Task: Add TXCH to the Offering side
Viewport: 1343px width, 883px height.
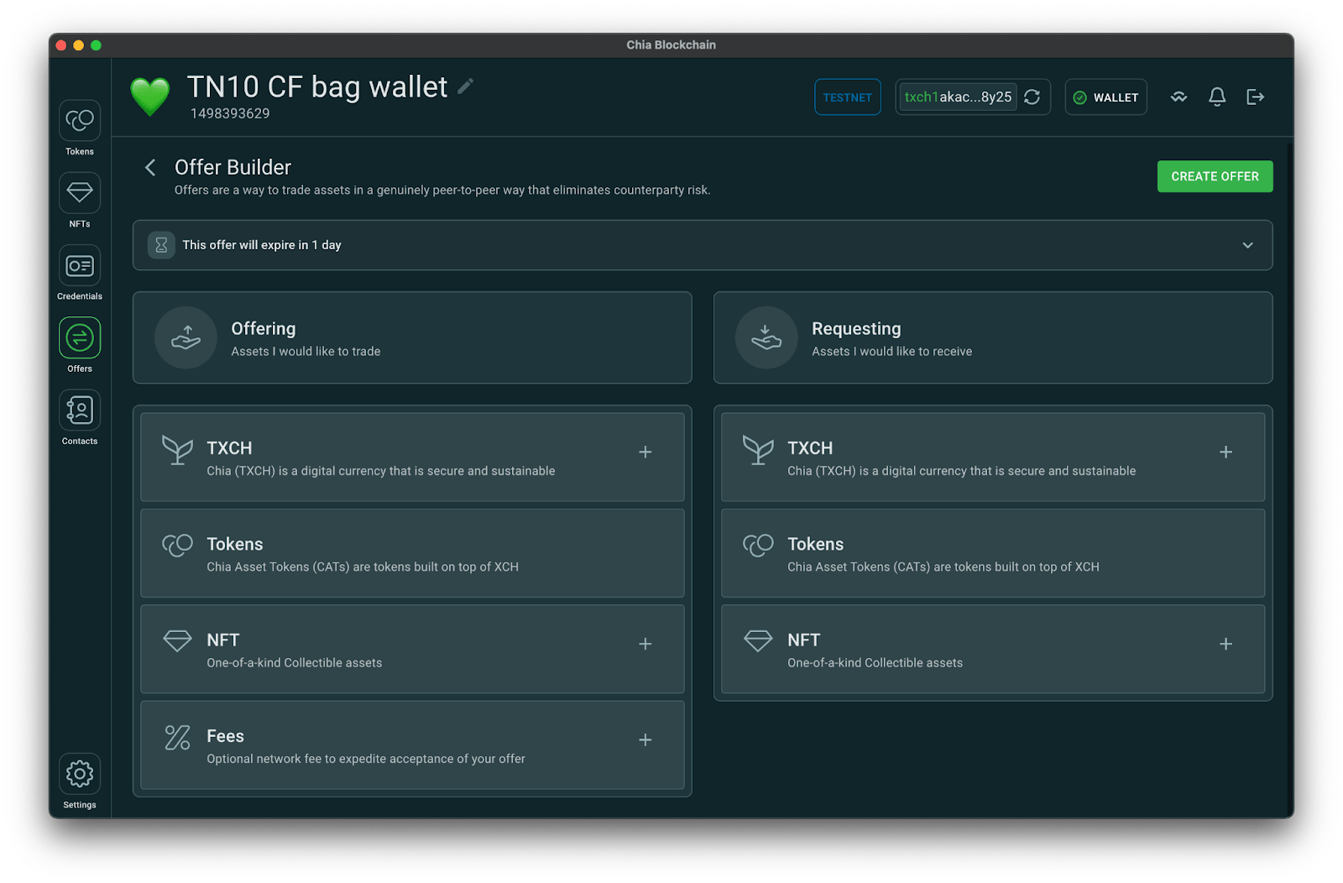Action: [x=645, y=452]
